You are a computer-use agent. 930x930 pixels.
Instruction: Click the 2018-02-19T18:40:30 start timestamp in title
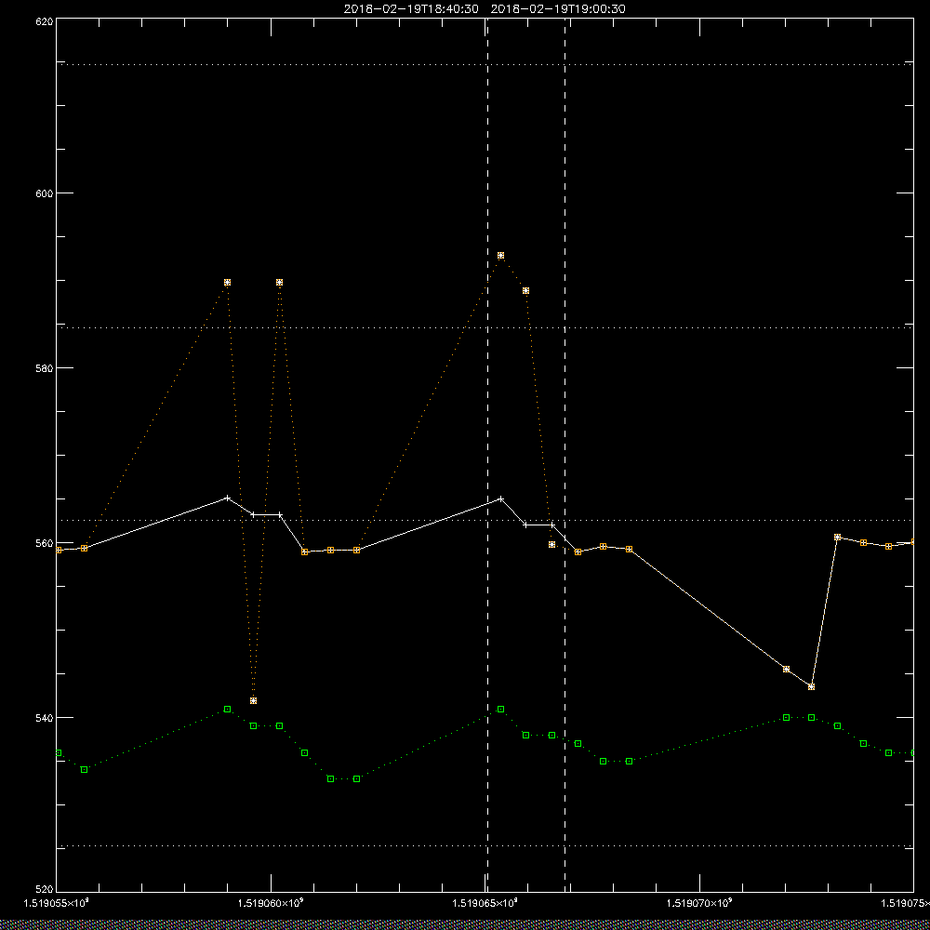411,9
